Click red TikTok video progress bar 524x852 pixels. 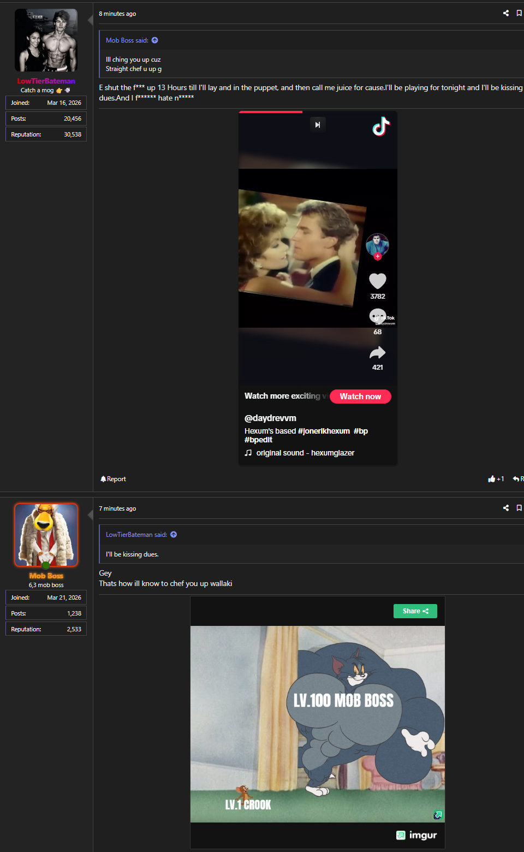pyautogui.click(x=271, y=112)
